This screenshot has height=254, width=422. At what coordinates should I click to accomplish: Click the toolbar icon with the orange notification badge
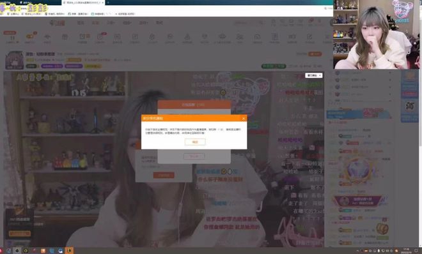pyautogui.click(x=30, y=38)
